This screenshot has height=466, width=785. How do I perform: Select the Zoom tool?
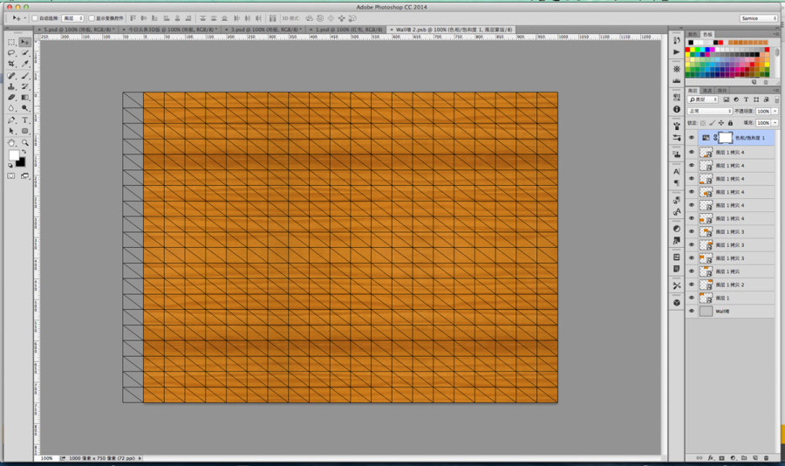click(x=24, y=143)
